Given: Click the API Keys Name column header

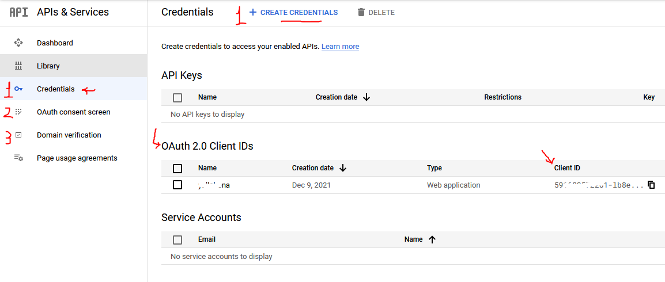Looking at the screenshot, I should click(x=207, y=97).
